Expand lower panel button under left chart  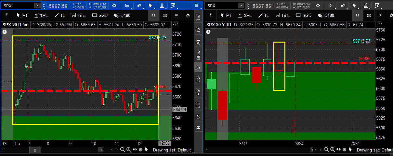click(x=35, y=150)
